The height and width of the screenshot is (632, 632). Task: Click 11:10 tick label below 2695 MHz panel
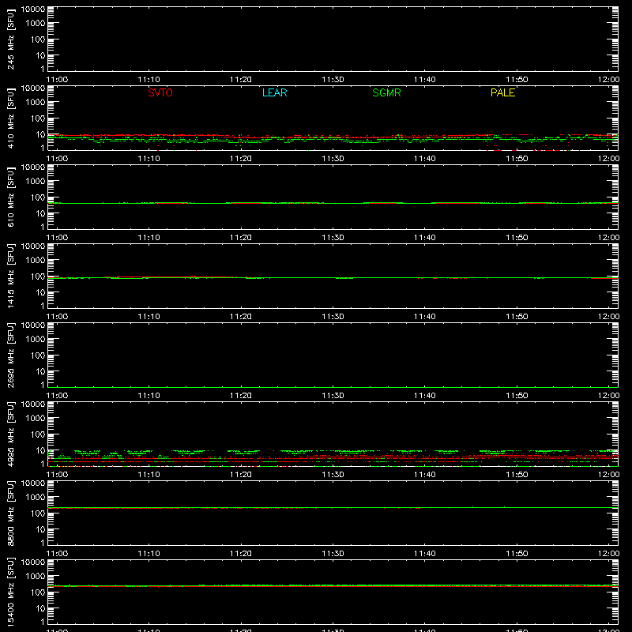(149, 396)
